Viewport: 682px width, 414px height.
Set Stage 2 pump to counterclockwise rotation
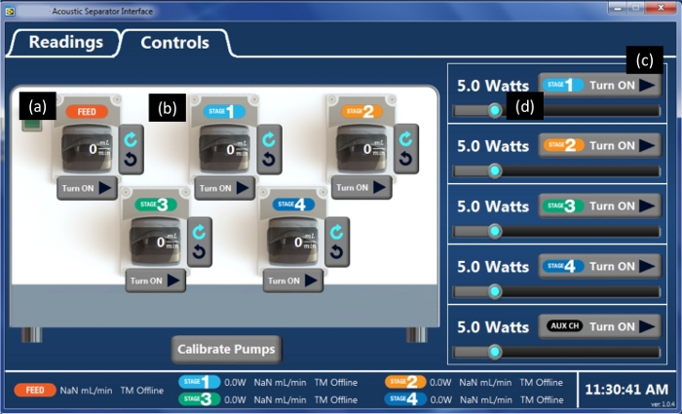(406, 159)
